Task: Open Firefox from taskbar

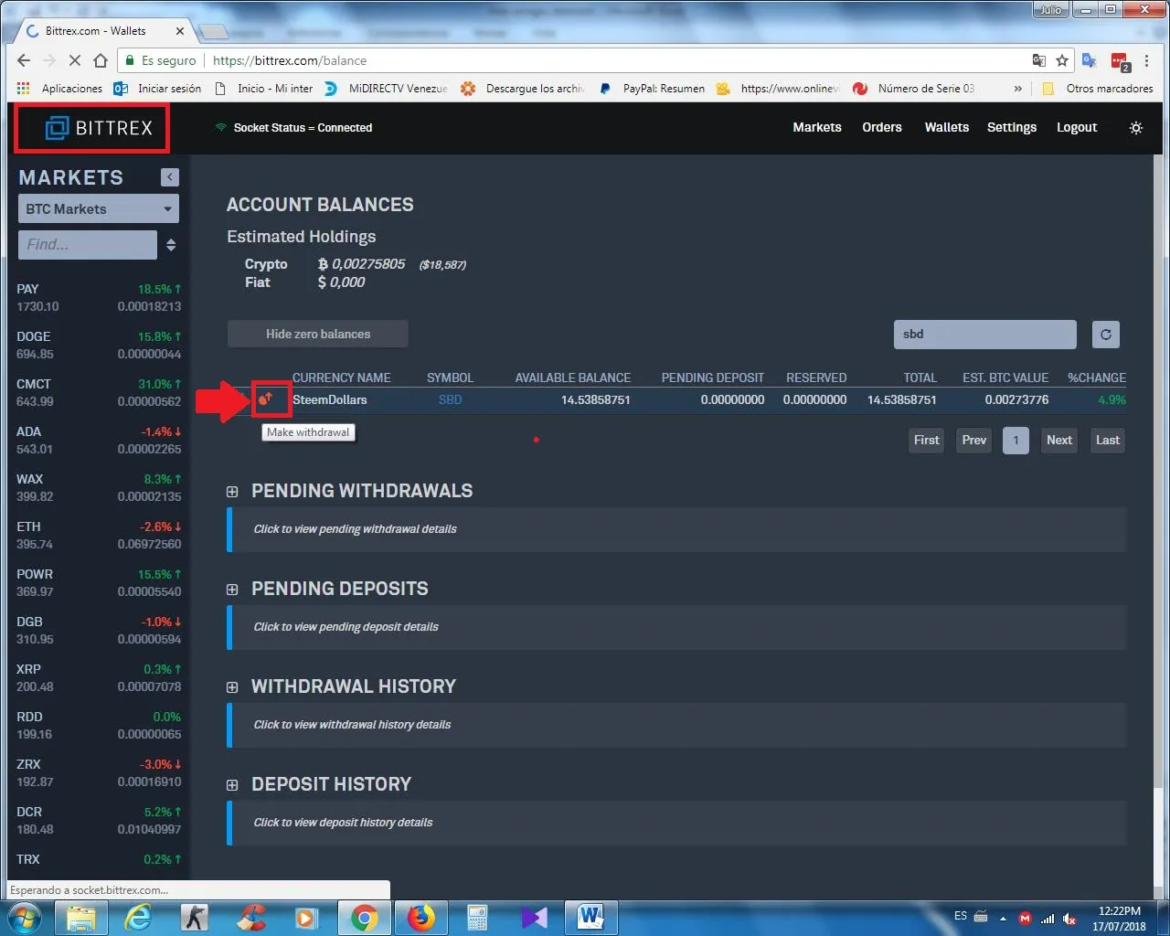Action: pyautogui.click(x=420, y=918)
